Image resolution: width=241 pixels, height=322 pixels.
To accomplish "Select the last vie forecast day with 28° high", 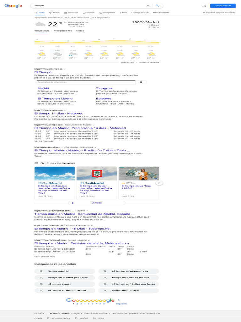I will pyautogui.click(x=151, y=54).
